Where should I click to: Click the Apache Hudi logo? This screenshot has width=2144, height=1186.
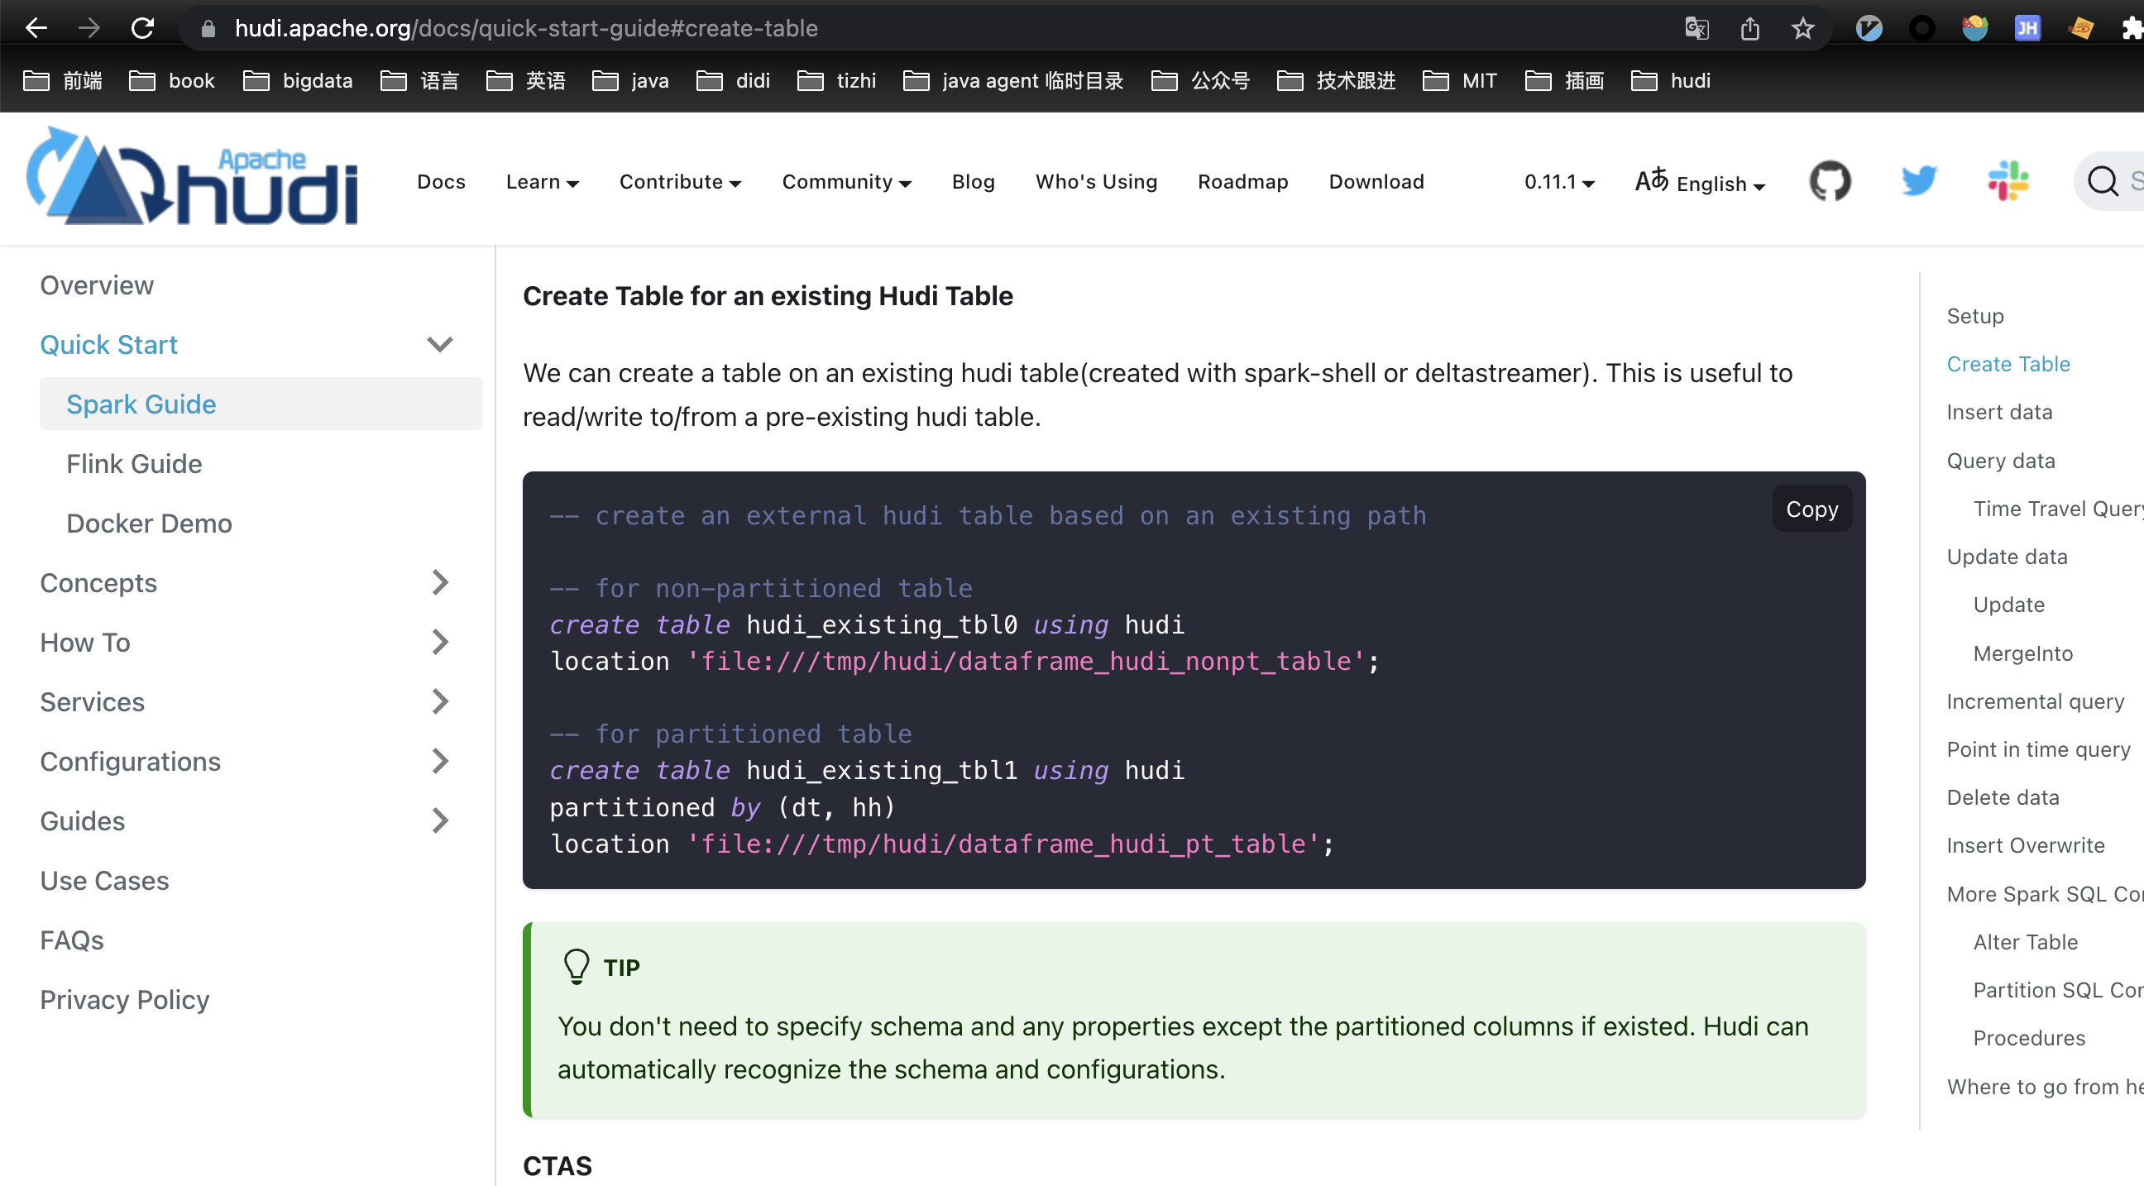point(192,176)
